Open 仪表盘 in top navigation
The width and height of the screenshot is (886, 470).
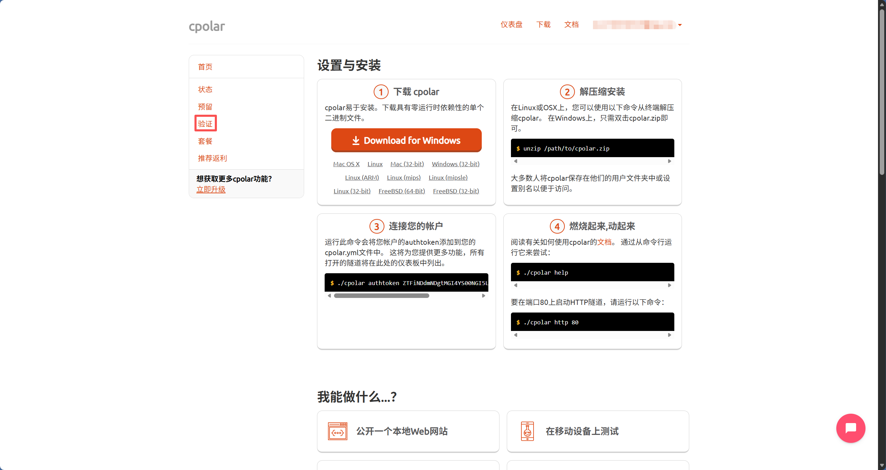[511, 24]
